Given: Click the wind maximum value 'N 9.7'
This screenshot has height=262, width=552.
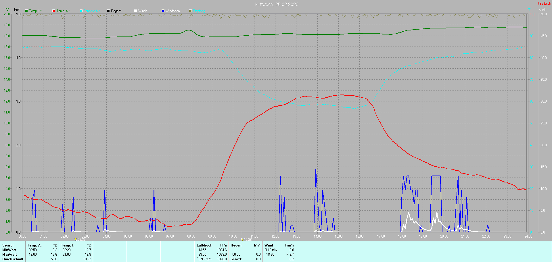Looking at the screenshot, I should [x=290, y=255].
